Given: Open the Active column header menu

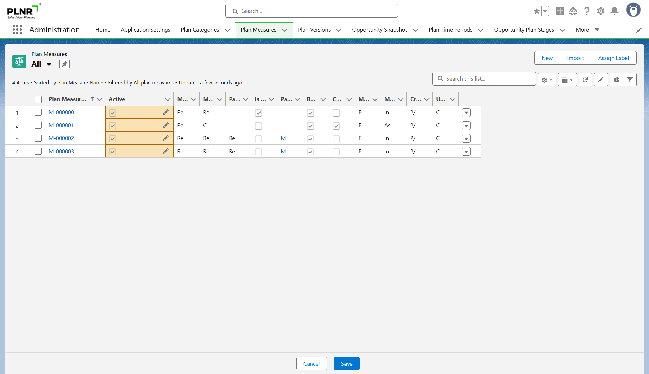Looking at the screenshot, I should (167, 99).
